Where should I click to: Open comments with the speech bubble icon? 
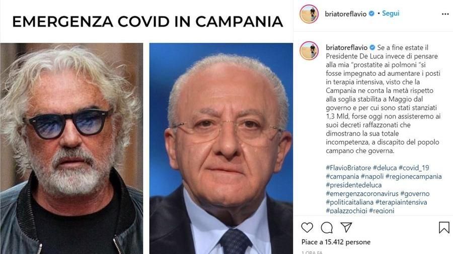point(327,228)
